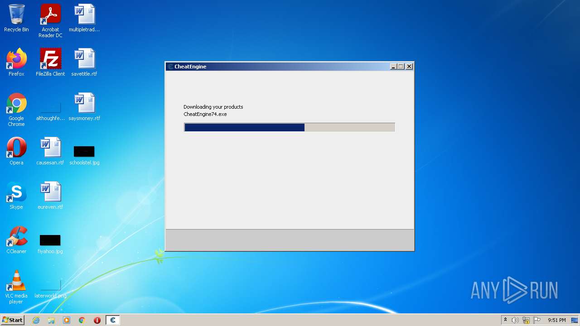This screenshot has height=326, width=580.
Task: Select the eureven.rtf document icon
Action: 50,196
